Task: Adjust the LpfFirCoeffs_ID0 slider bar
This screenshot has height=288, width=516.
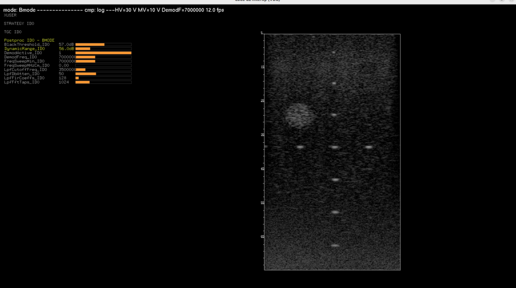Action: click(103, 78)
